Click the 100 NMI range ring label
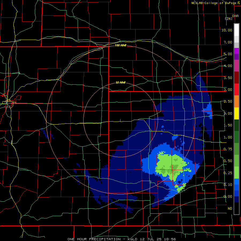The image size is (241, 241). tap(120, 45)
